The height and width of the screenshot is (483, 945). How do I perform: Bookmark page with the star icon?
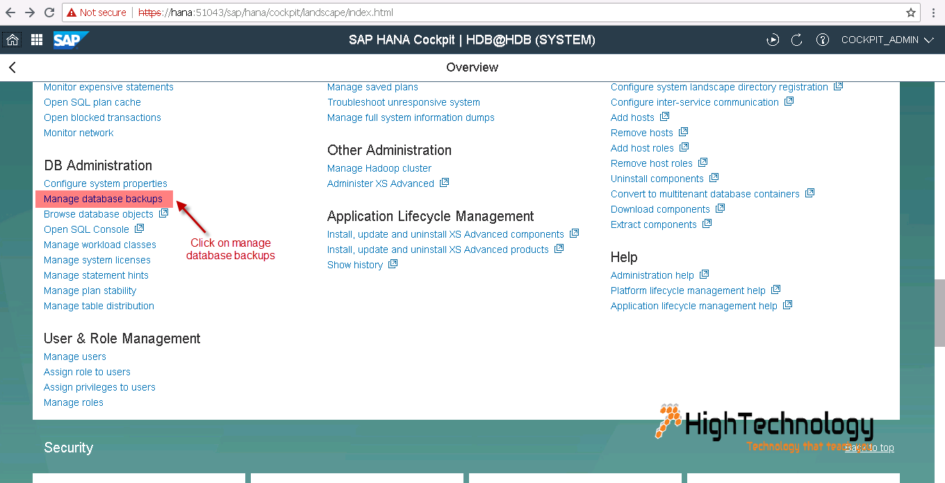click(911, 13)
